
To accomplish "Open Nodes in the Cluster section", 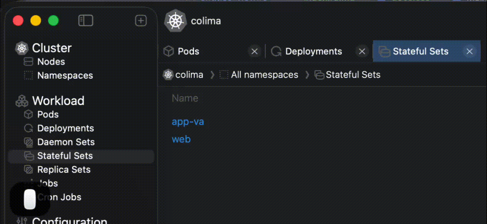I will pos(51,62).
